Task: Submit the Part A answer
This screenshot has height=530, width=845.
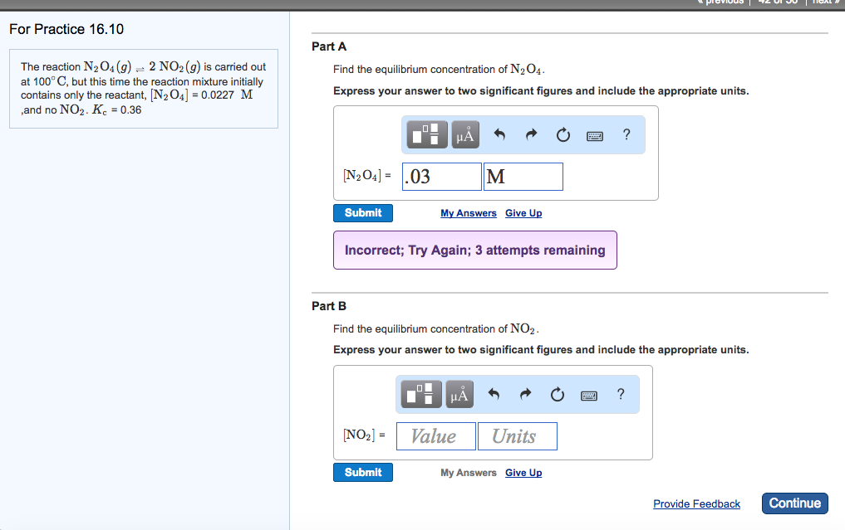Action: [x=363, y=213]
